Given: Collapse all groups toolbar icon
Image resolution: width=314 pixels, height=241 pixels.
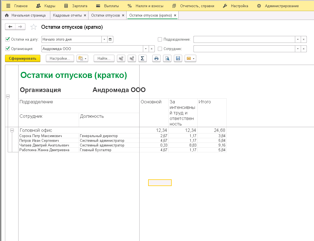Looking at the screenshot, I should click(x=121, y=58).
